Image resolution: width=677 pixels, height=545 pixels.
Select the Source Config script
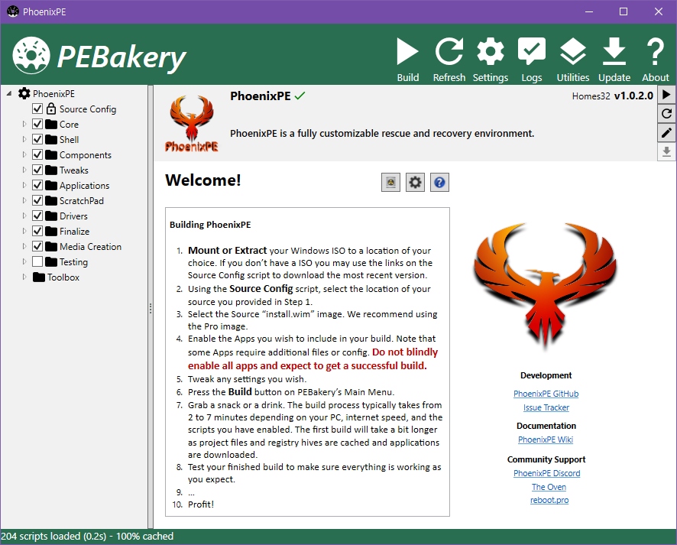tap(87, 109)
